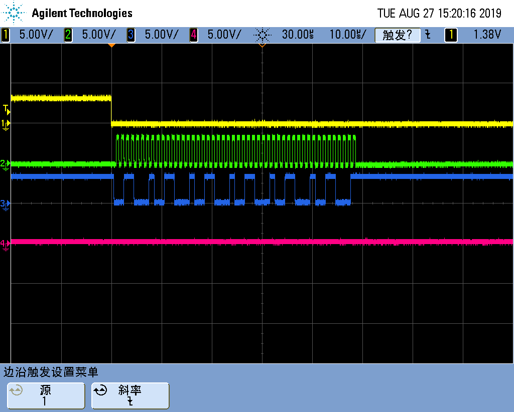Select the magenta Channel 4 icon in status bar
Viewport: 514px width, 412px height.
click(x=193, y=35)
